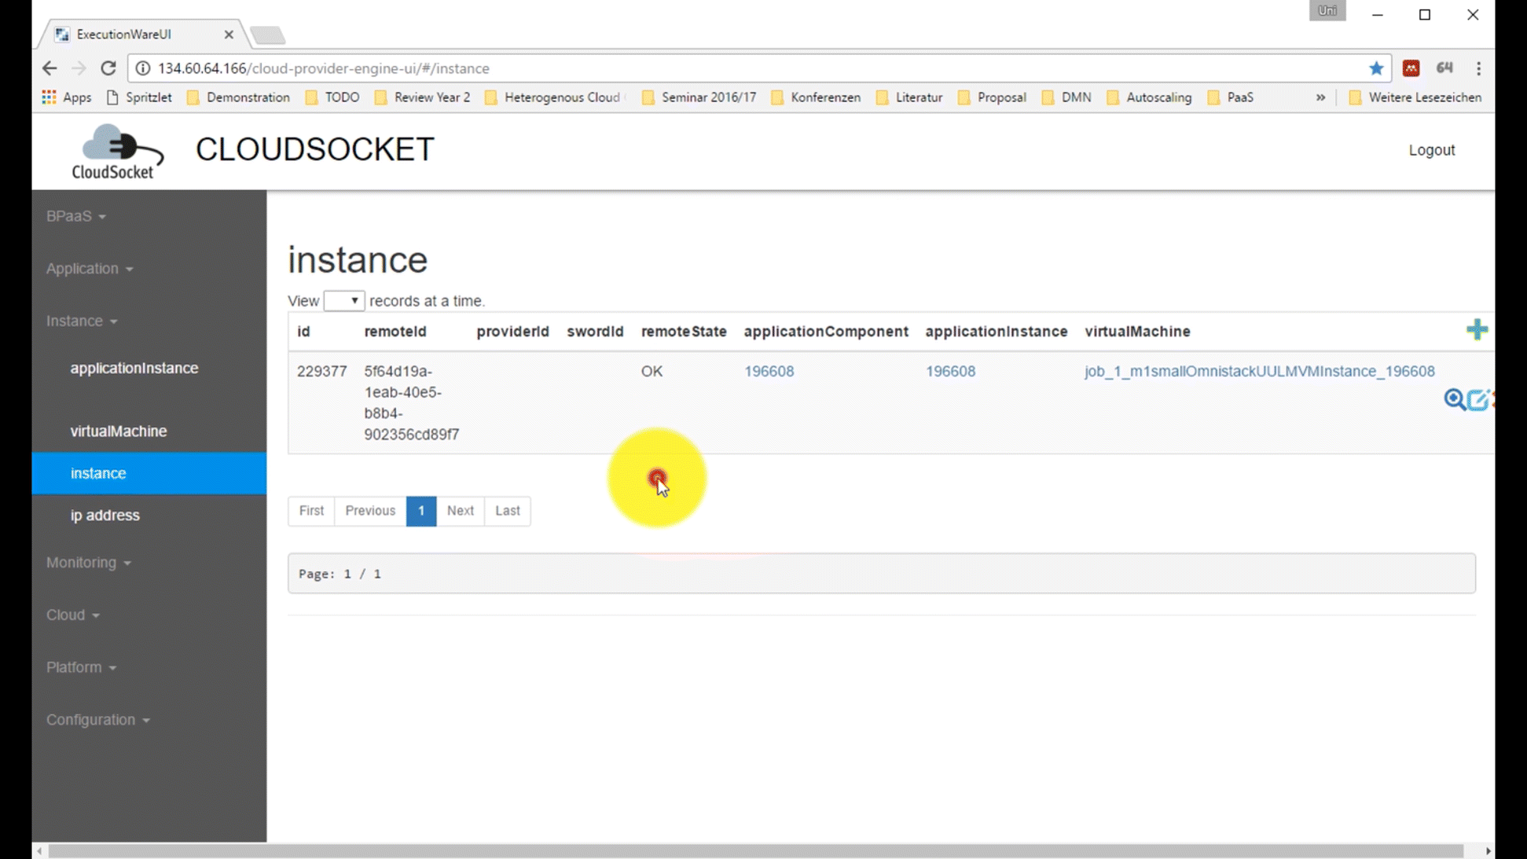Viewport: 1527px width, 859px height.
Task: Expand the Platform menu
Action: [81, 667]
